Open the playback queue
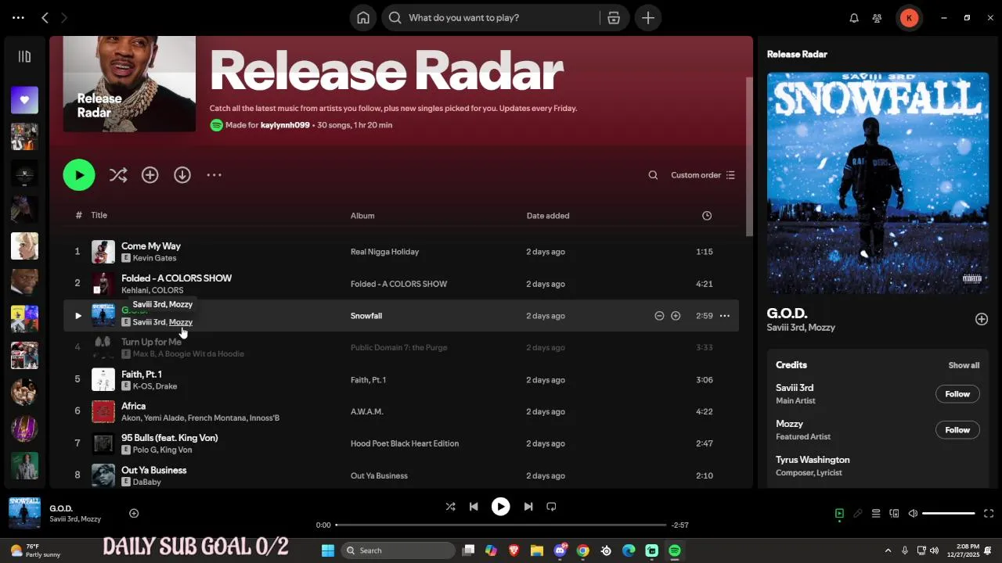 876,514
